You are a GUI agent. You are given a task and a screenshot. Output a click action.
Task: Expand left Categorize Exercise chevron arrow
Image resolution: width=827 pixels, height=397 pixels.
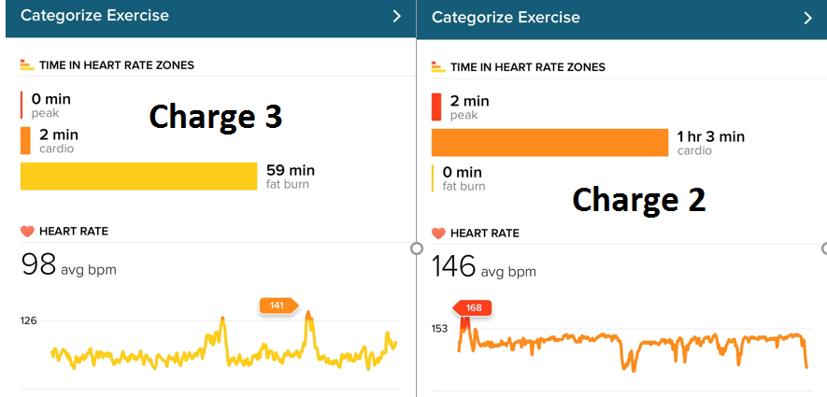click(x=396, y=16)
